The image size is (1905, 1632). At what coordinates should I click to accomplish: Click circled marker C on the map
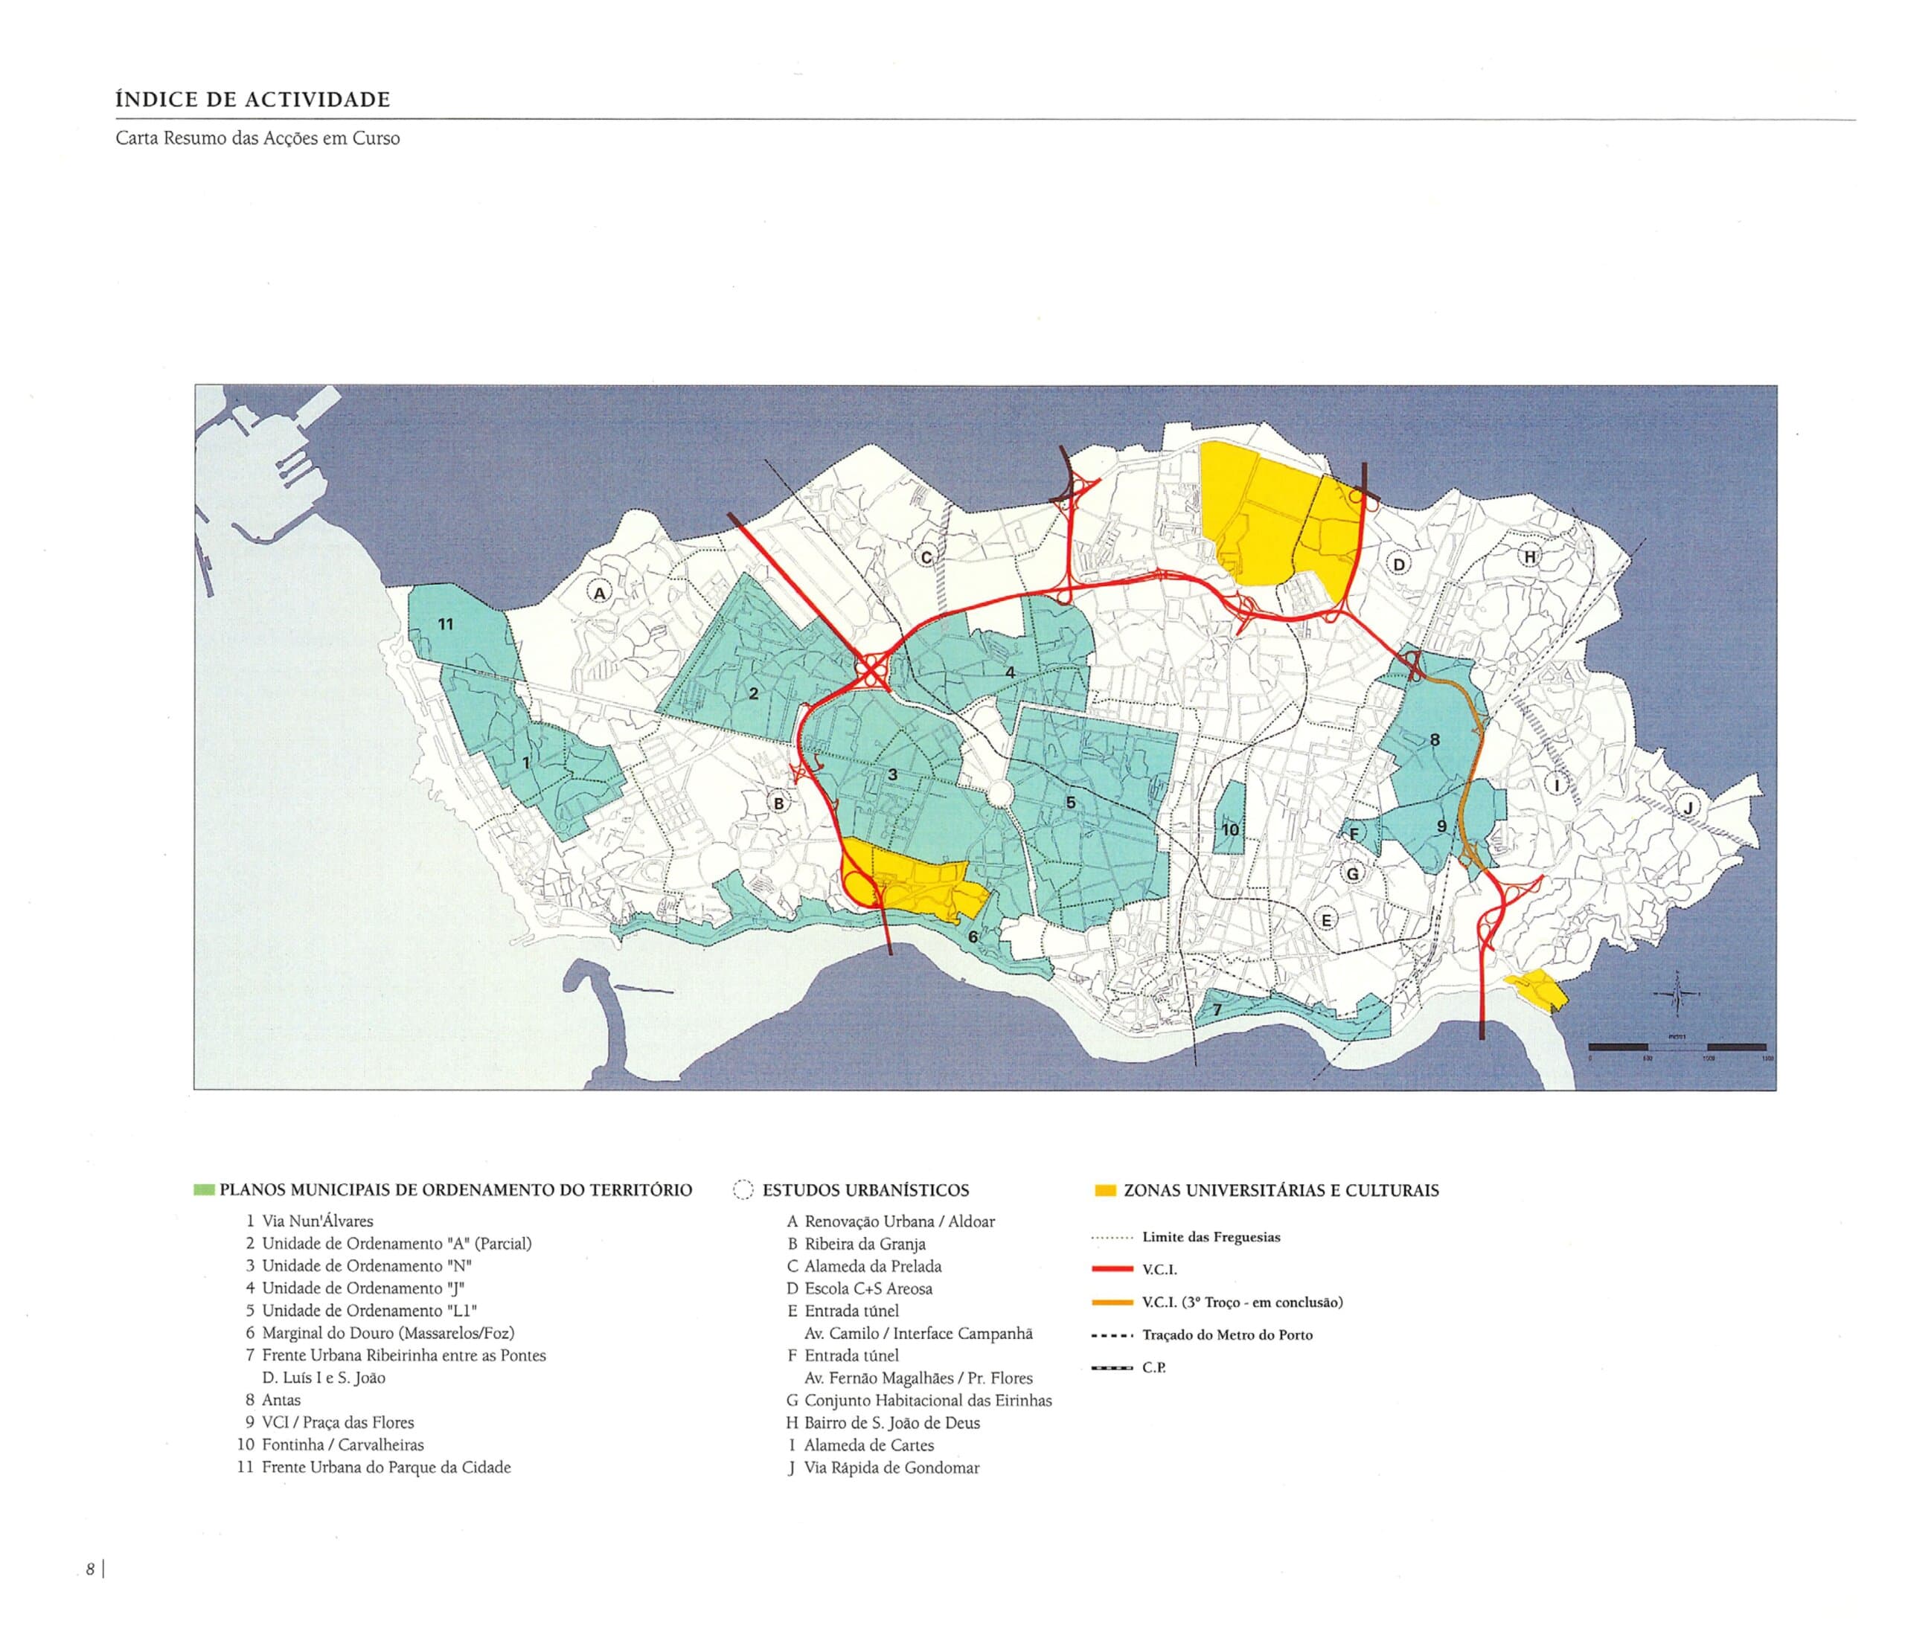point(926,557)
